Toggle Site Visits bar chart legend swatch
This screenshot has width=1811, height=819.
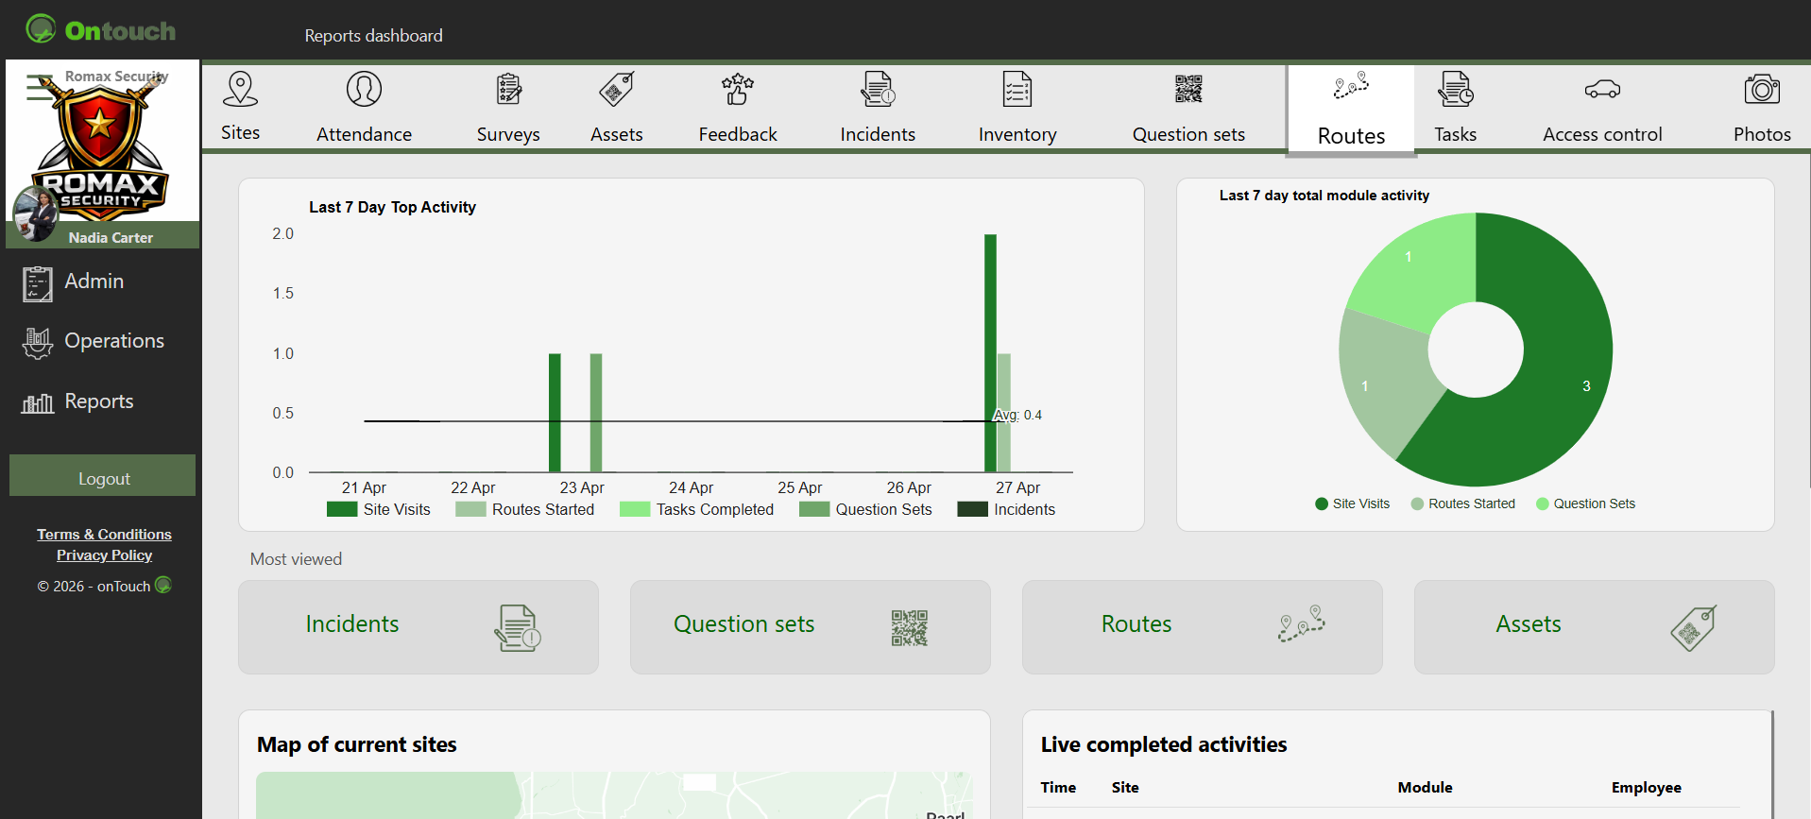tap(341, 509)
